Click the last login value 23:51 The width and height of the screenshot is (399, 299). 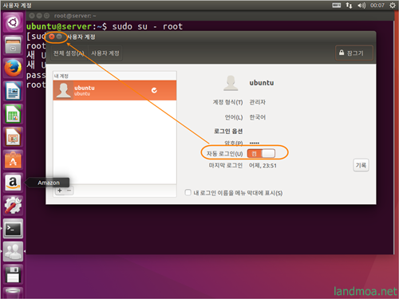pyautogui.click(x=263, y=166)
